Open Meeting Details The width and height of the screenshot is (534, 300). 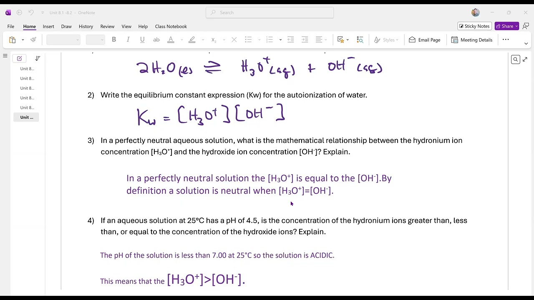(x=472, y=40)
